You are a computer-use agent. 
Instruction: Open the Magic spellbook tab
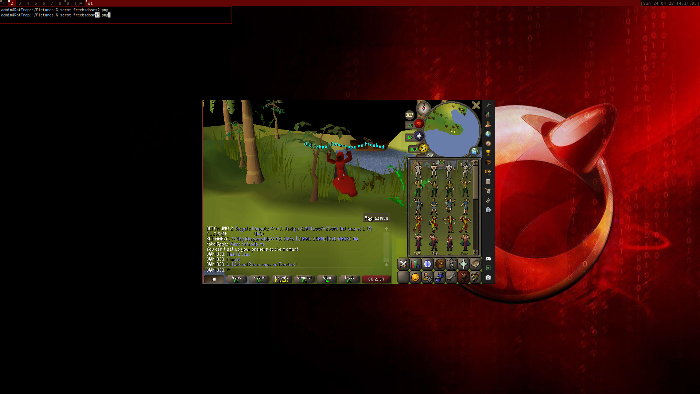pos(475,264)
